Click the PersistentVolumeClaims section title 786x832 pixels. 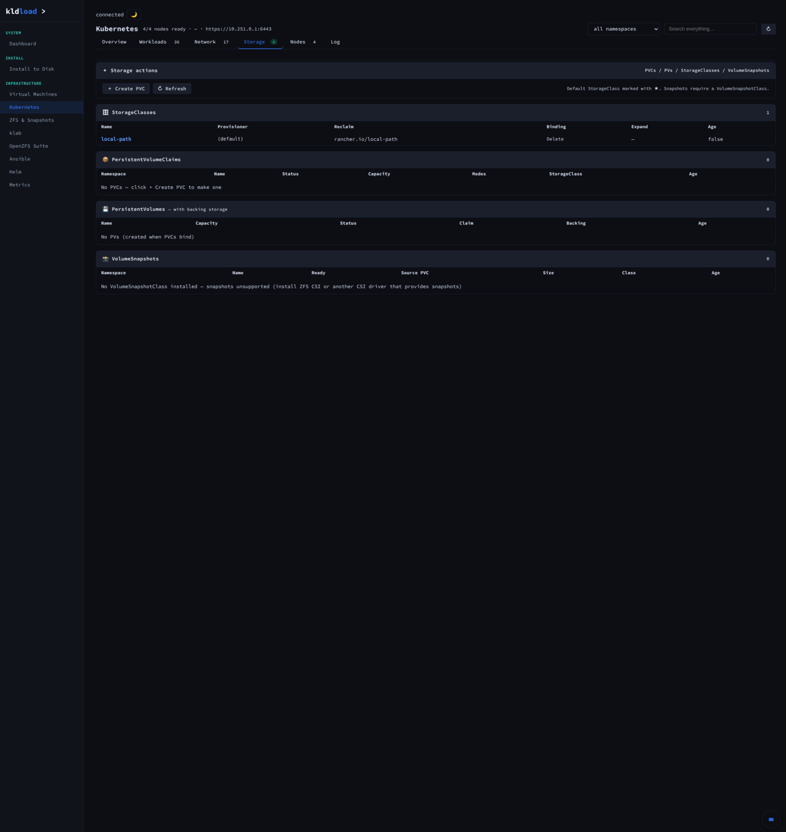point(146,159)
